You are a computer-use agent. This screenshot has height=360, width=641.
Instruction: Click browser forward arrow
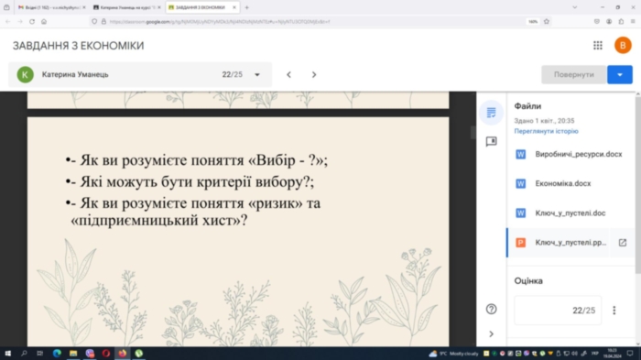[x=19, y=21]
